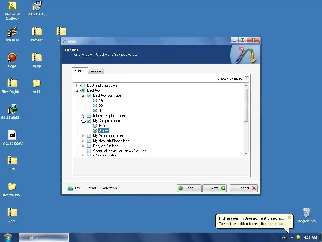Screen dimensions: 322x242
Task: Click the nLite logo in header
Action: point(245,55)
